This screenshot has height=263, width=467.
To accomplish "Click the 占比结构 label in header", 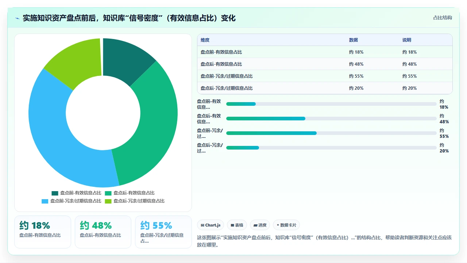I will click(443, 18).
